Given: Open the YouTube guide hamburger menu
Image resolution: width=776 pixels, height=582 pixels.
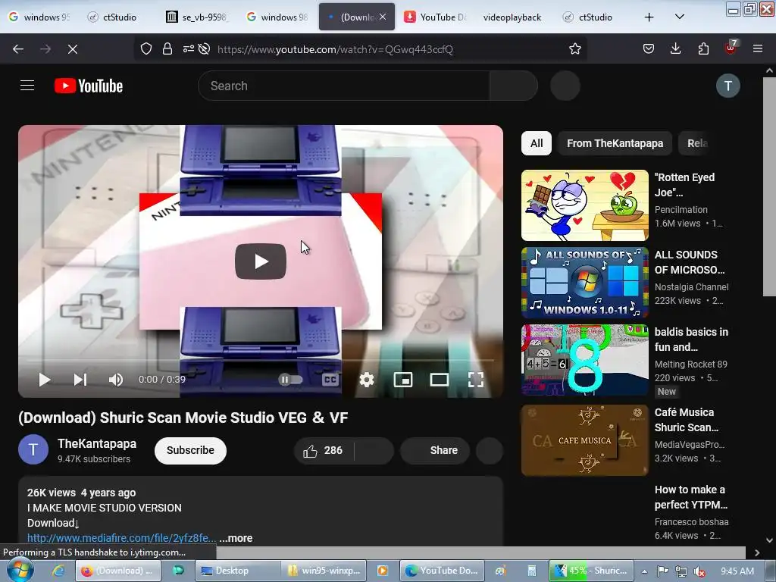Looking at the screenshot, I should click(x=27, y=86).
